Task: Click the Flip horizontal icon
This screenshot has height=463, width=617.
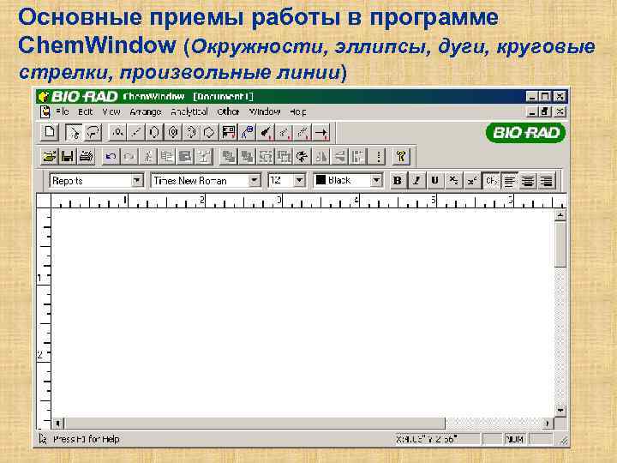Action: click(321, 157)
